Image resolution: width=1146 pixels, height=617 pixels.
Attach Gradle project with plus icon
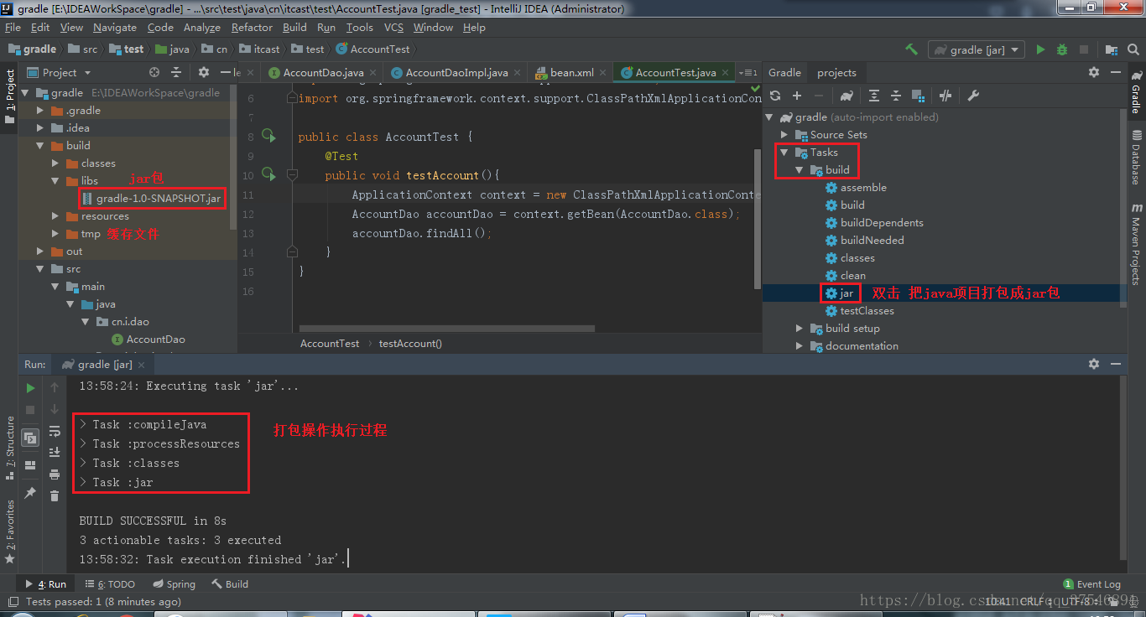pyautogui.click(x=797, y=96)
